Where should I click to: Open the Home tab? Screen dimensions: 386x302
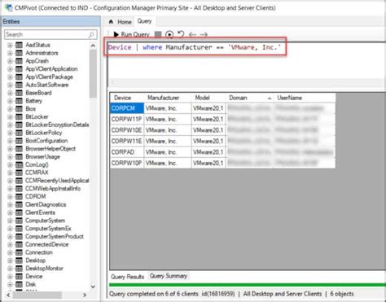[x=121, y=22]
